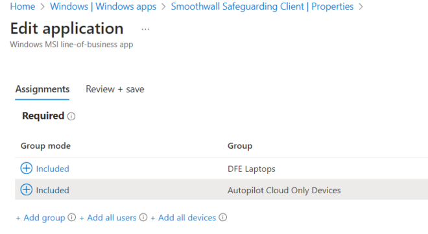Click the plus circle icon for DFE Laptops

[27, 168]
